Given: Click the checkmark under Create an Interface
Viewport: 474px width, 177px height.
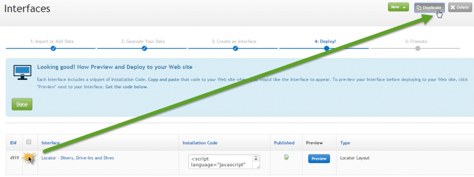Looking at the screenshot, I should (236, 49).
